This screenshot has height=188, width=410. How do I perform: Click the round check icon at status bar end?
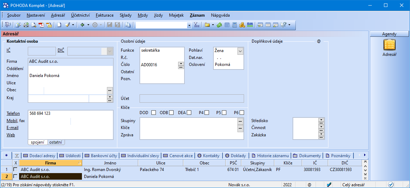pyautogui.click(x=391, y=185)
